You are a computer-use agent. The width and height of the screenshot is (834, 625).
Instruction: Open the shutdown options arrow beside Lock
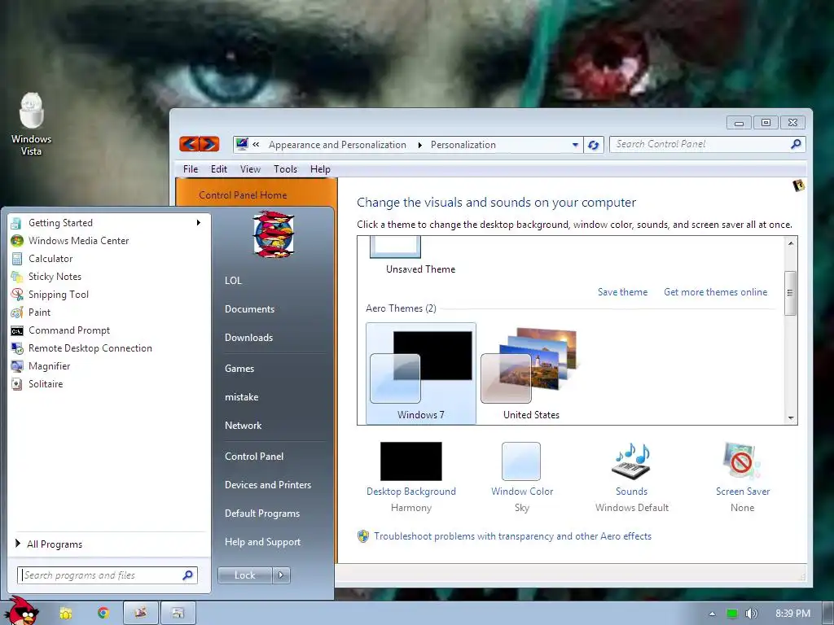point(281,575)
